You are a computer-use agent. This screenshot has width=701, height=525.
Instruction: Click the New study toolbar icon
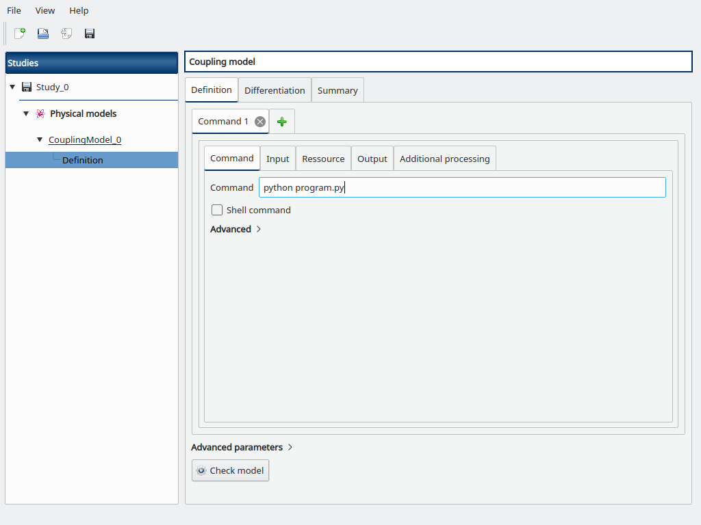[x=20, y=33]
